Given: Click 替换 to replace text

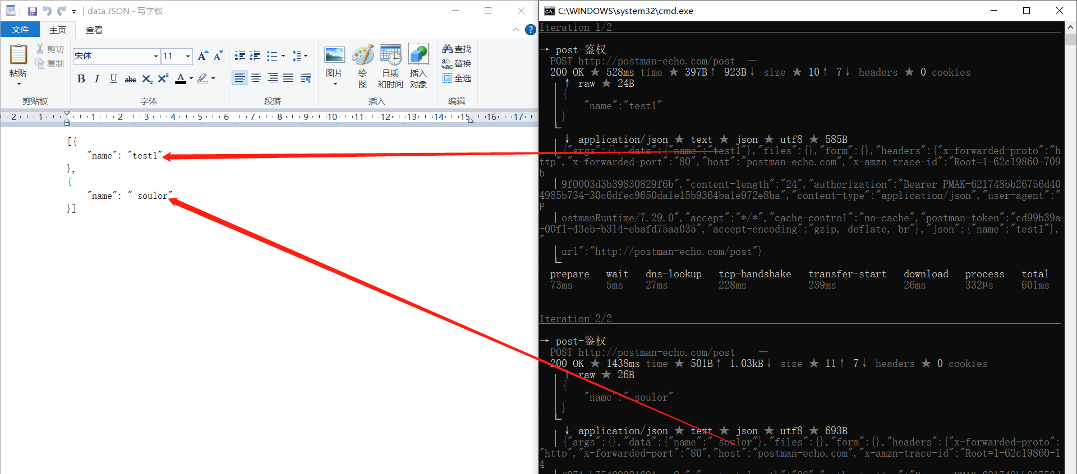Looking at the screenshot, I should tap(457, 63).
